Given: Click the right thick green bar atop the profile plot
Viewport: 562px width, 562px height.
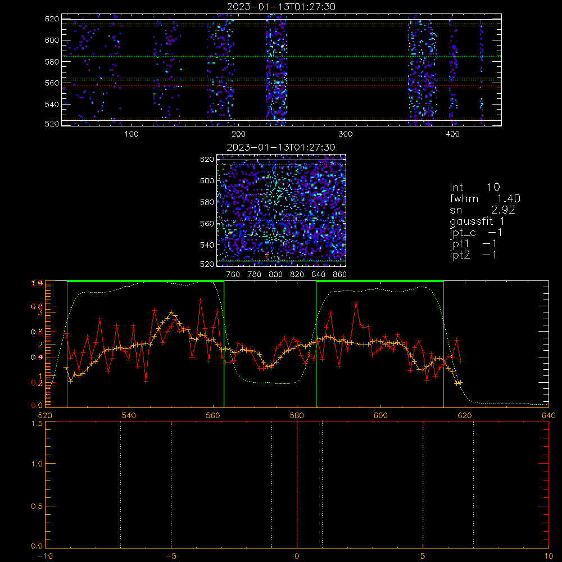Looking at the screenshot, I should click(380, 281).
